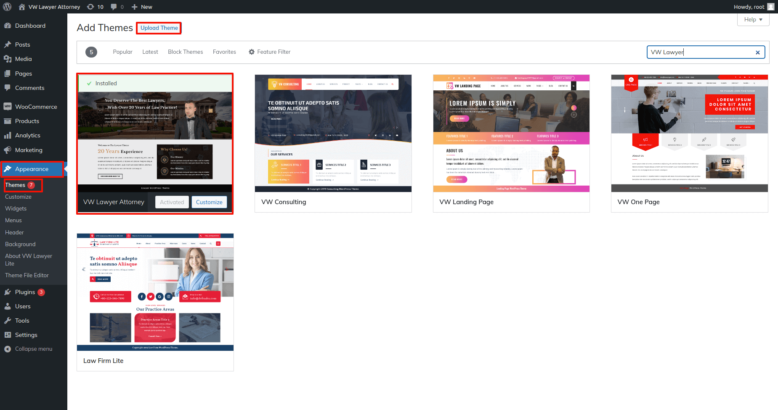Screen dimensions: 778x410
Task: Clear the theme search with X
Action: click(x=758, y=53)
